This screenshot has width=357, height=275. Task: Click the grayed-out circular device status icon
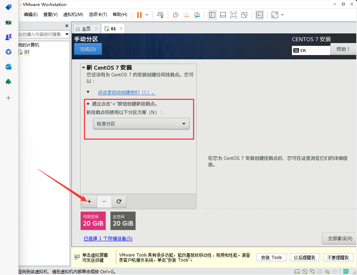(335, 271)
